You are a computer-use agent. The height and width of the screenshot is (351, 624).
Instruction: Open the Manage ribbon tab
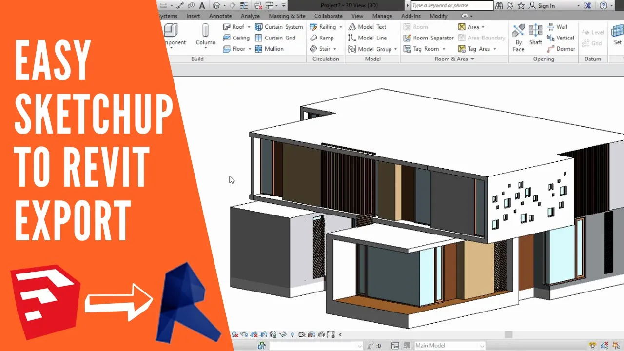[382, 16]
